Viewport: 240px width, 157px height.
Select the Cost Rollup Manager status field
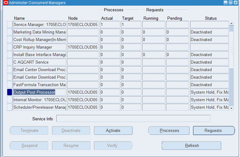pos(209,40)
